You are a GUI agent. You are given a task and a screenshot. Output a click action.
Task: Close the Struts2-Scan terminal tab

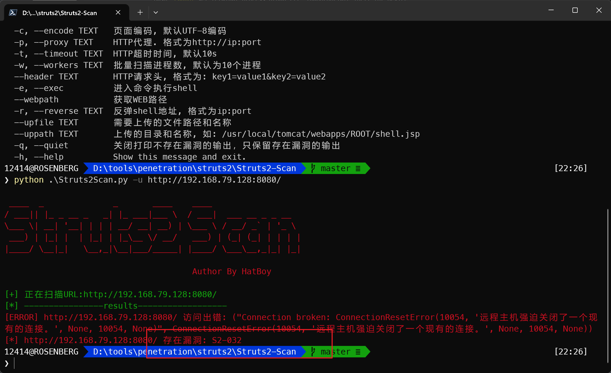(x=118, y=13)
